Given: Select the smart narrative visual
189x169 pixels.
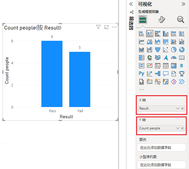Looking at the screenshot, I should [174, 74].
